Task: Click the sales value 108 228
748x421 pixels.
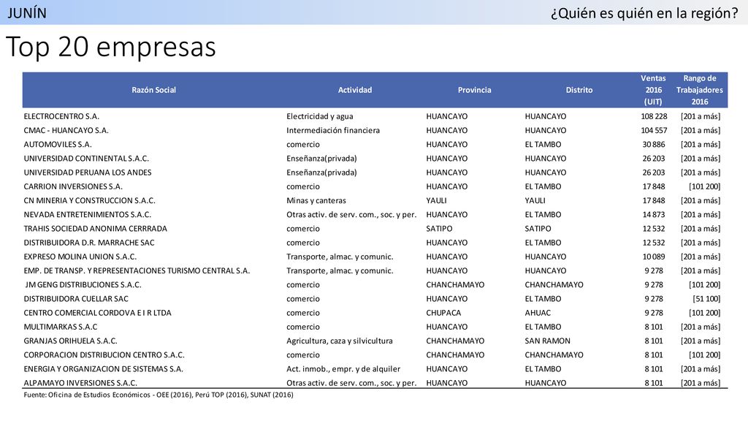Action: [x=654, y=116]
